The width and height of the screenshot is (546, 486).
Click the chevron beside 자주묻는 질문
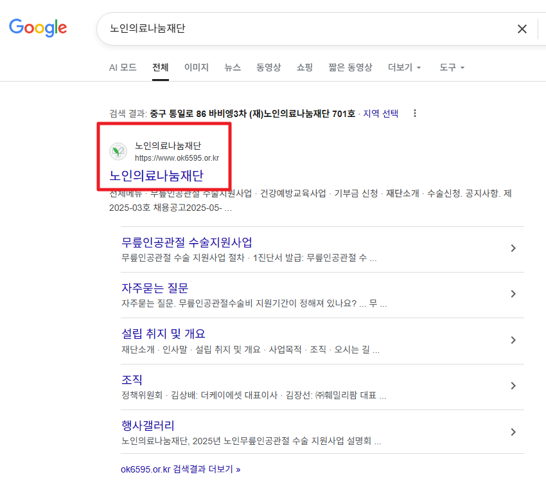513,293
